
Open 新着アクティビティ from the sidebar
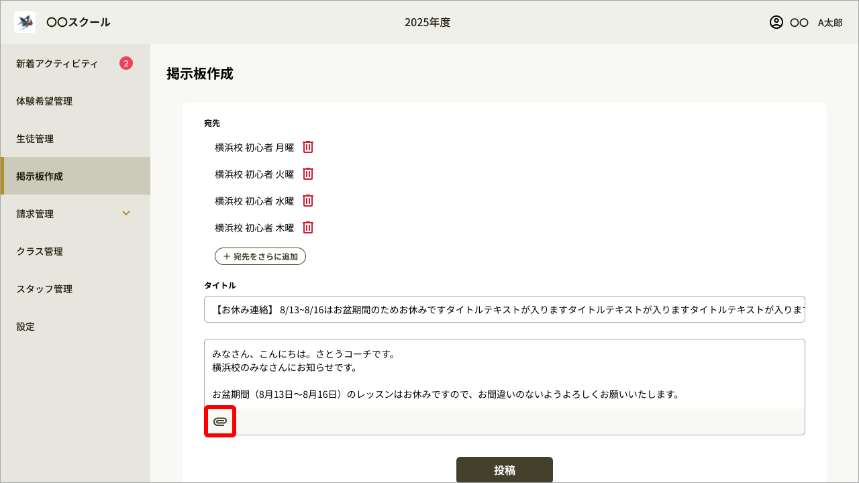(56, 63)
